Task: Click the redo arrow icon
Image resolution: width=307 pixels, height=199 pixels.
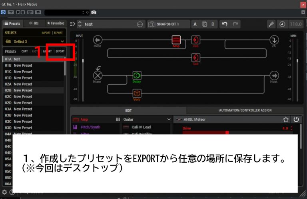Action: (x=235, y=24)
